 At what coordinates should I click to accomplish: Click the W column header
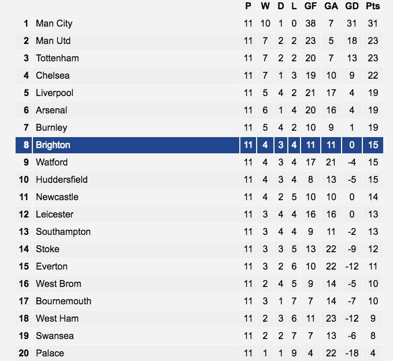tap(265, 6)
